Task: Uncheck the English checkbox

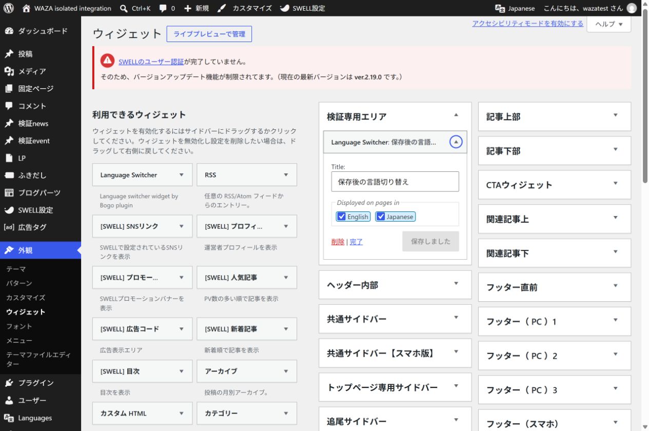Action: click(x=342, y=217)
